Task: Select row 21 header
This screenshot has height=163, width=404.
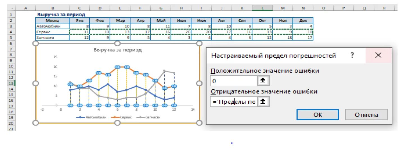Action: point(12,129)
